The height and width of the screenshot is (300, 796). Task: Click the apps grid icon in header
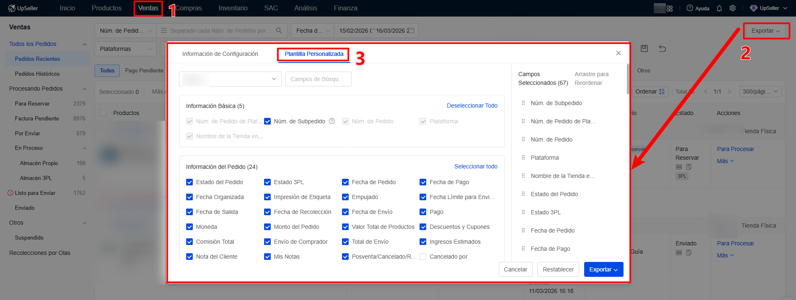670,8
